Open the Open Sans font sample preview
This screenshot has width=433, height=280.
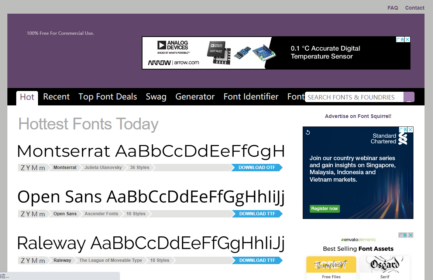coord(151,197)
